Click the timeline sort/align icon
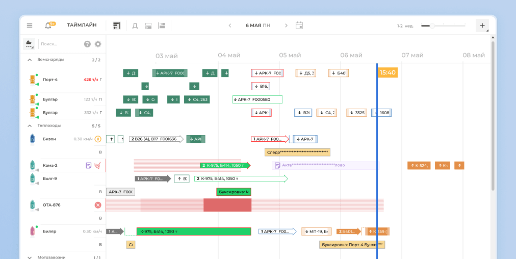The image size is (516, 259). [x=117, y=25]
